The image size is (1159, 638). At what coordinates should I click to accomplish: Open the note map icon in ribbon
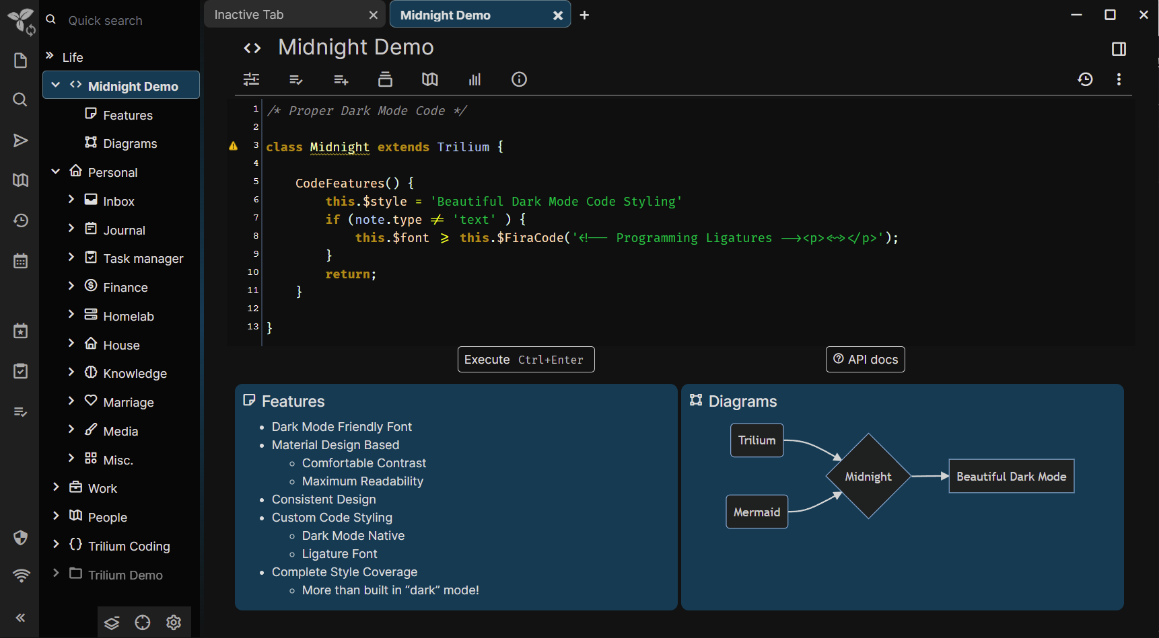tap(429, 79)
